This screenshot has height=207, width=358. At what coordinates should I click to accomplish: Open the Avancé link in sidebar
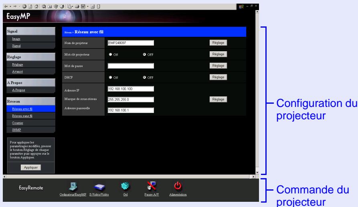pos(18,72)
